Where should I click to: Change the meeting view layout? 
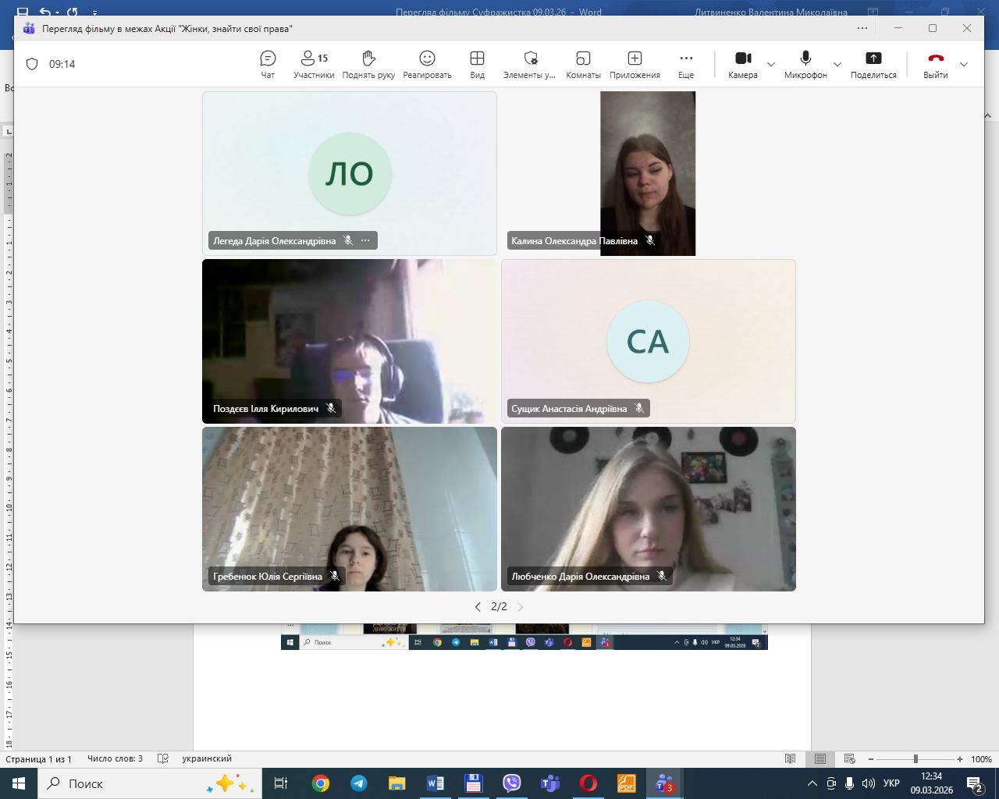pos(477,64)
